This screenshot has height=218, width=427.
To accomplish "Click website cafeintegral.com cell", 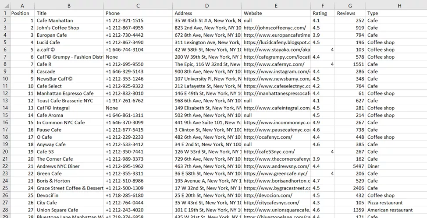I will click(276, 108).
